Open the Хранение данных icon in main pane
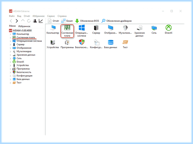193x144 pixels. coord(140,31)
